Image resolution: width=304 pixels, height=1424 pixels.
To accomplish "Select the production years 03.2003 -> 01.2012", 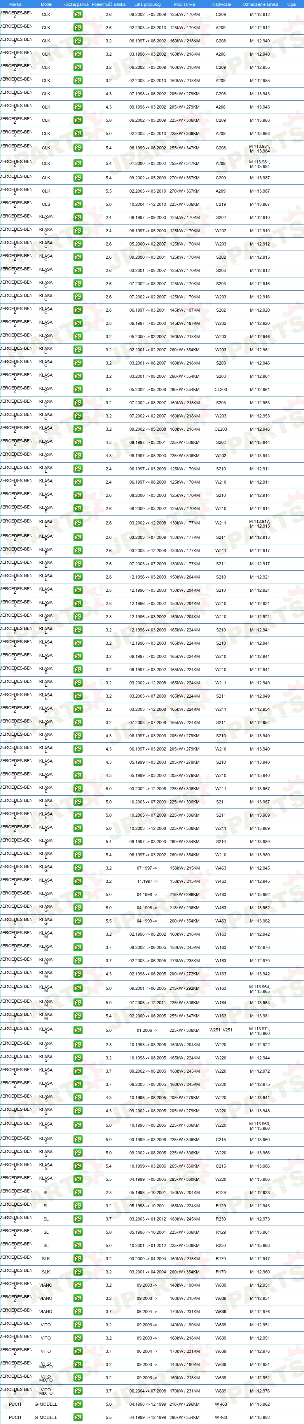I will click(x=148, y=1220).
